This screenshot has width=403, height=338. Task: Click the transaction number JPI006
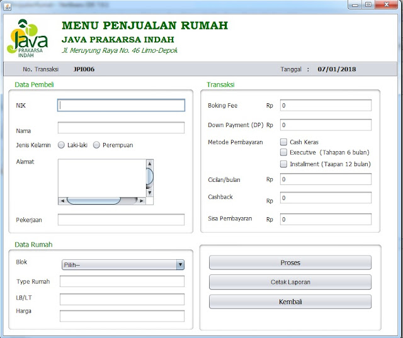(x=84, y=69)
